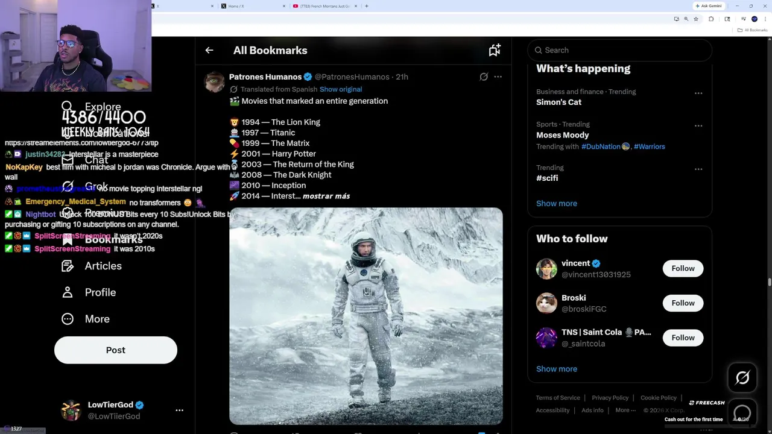
Task: Open the All Bookmarks folder in bookmarks bar
Action: point(753,30)
